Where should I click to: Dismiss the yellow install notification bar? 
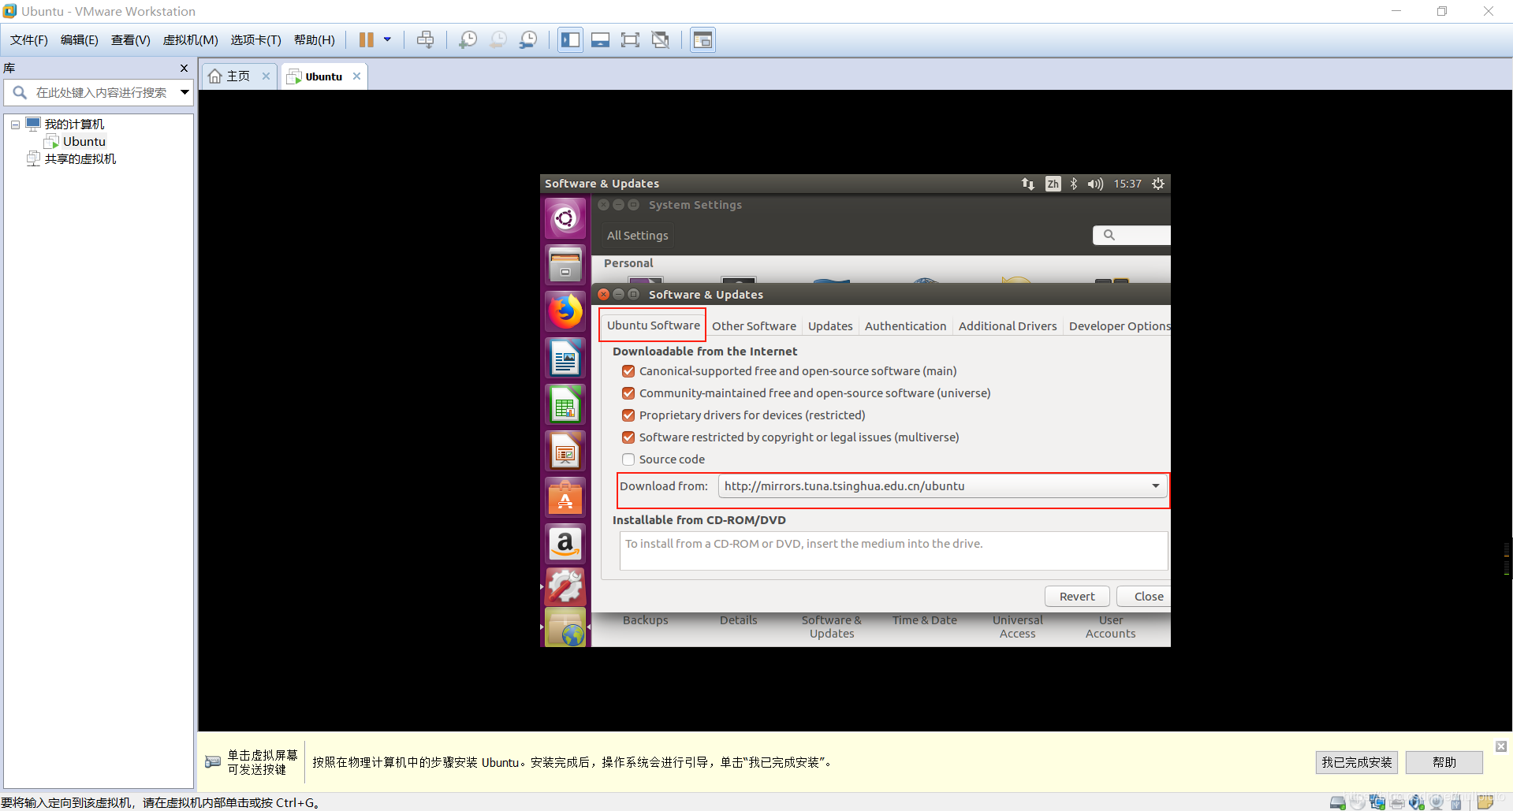(1501, 746)
